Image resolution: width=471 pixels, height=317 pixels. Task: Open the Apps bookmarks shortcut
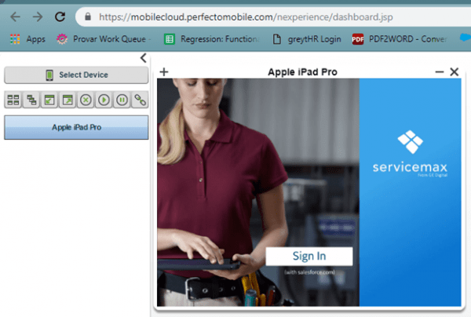click(27, 39)
